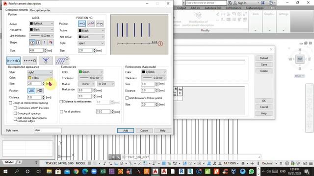Check Add extreme dimensions to formwork edges

click(15, 119)
